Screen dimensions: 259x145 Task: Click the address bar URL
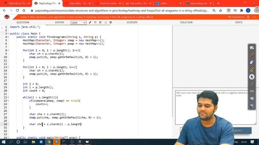point(122,10)
